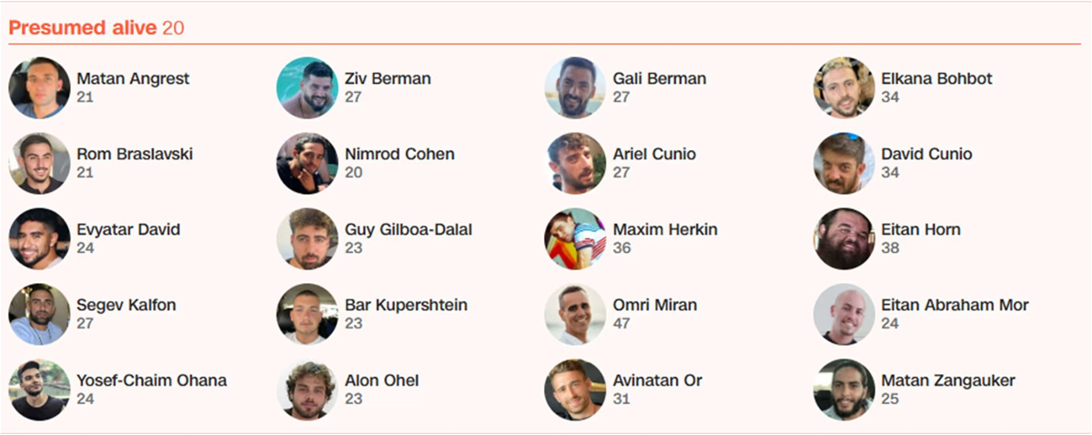Viewport: 1092px width, 435px height.
Task: Select the round photo next to Ziv Berman
Action: 307,87
